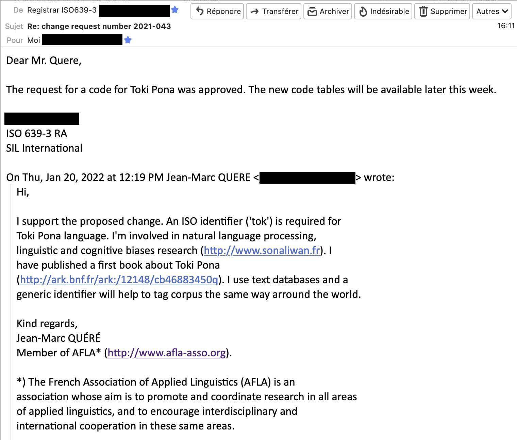Click the Transférer forward arrow icon
This screenshot has height=440, width=517.
coord(254,12)
